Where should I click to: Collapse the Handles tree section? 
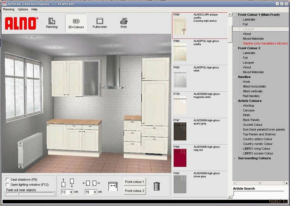click(235, 77)
